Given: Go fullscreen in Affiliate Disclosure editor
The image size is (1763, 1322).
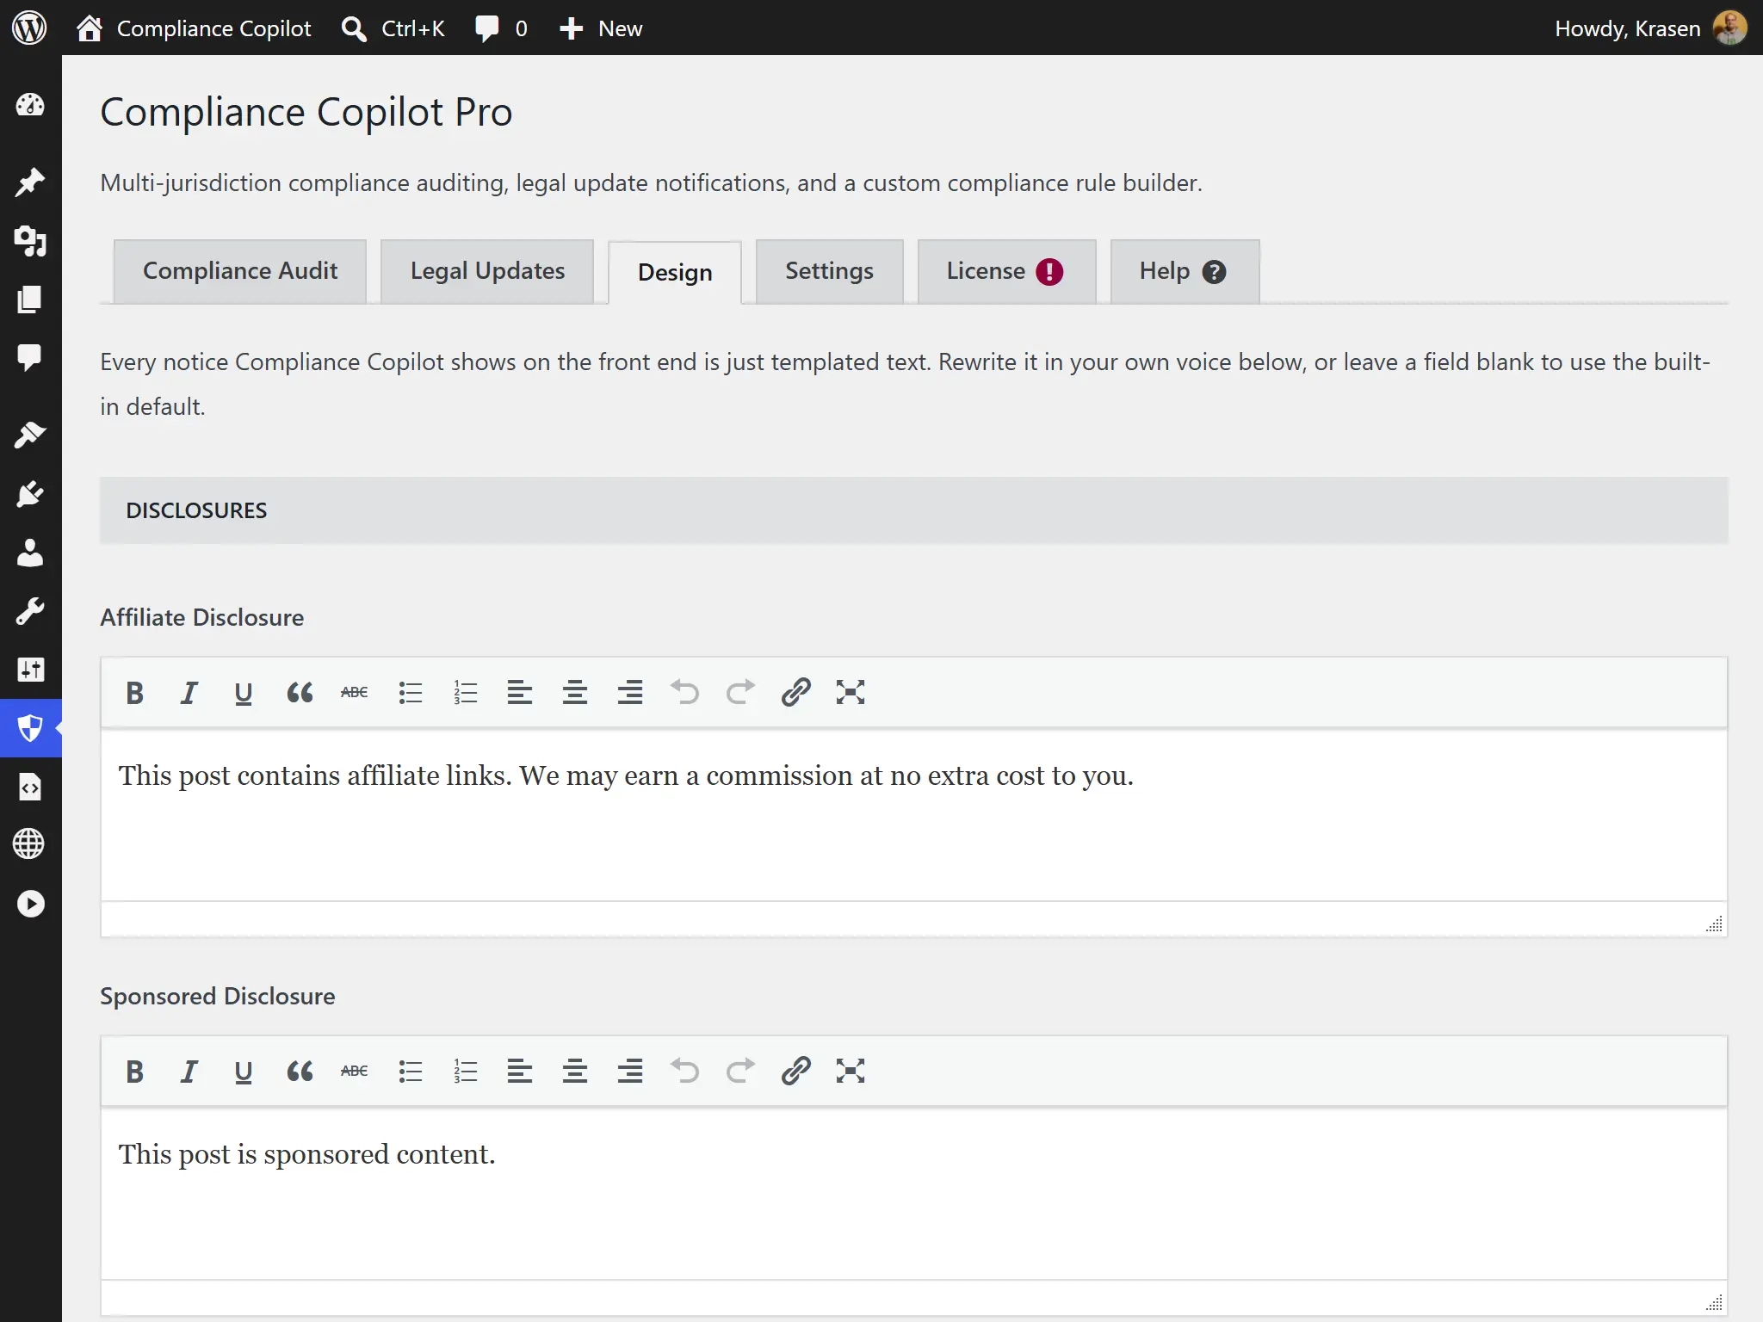Looking at the screenshot, I should pyautogui.click(x=851, y=693).
